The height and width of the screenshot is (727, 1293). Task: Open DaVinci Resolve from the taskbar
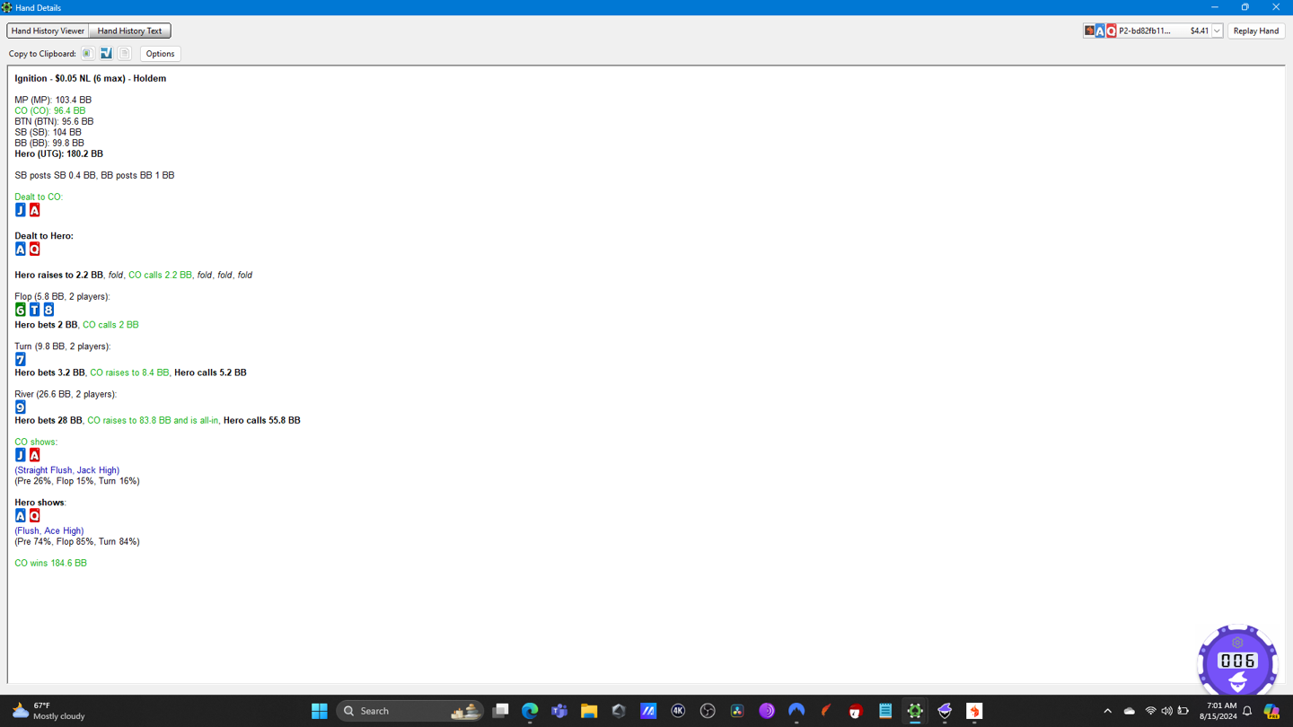737,711
